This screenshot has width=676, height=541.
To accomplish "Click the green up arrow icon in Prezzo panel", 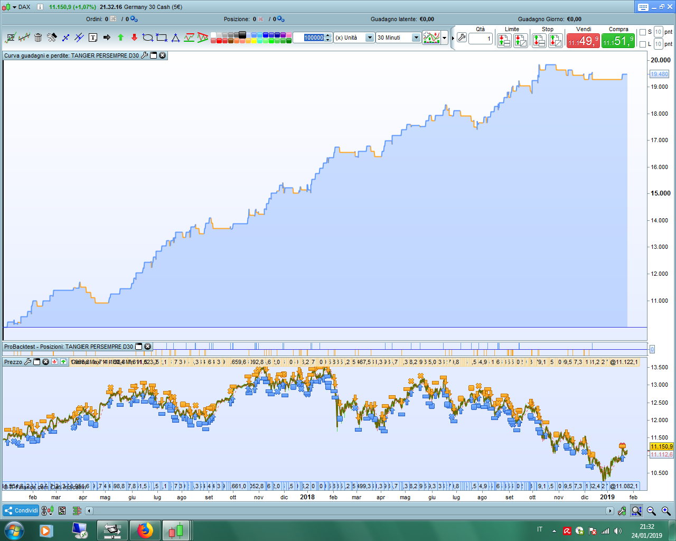I will [63, 362].
